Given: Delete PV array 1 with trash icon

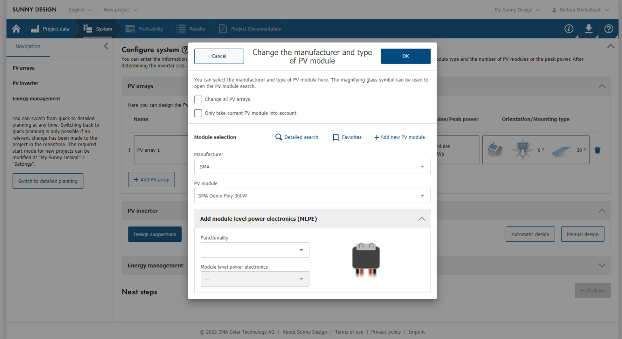Looking at the screenshot, I should [x=597, y=150].
